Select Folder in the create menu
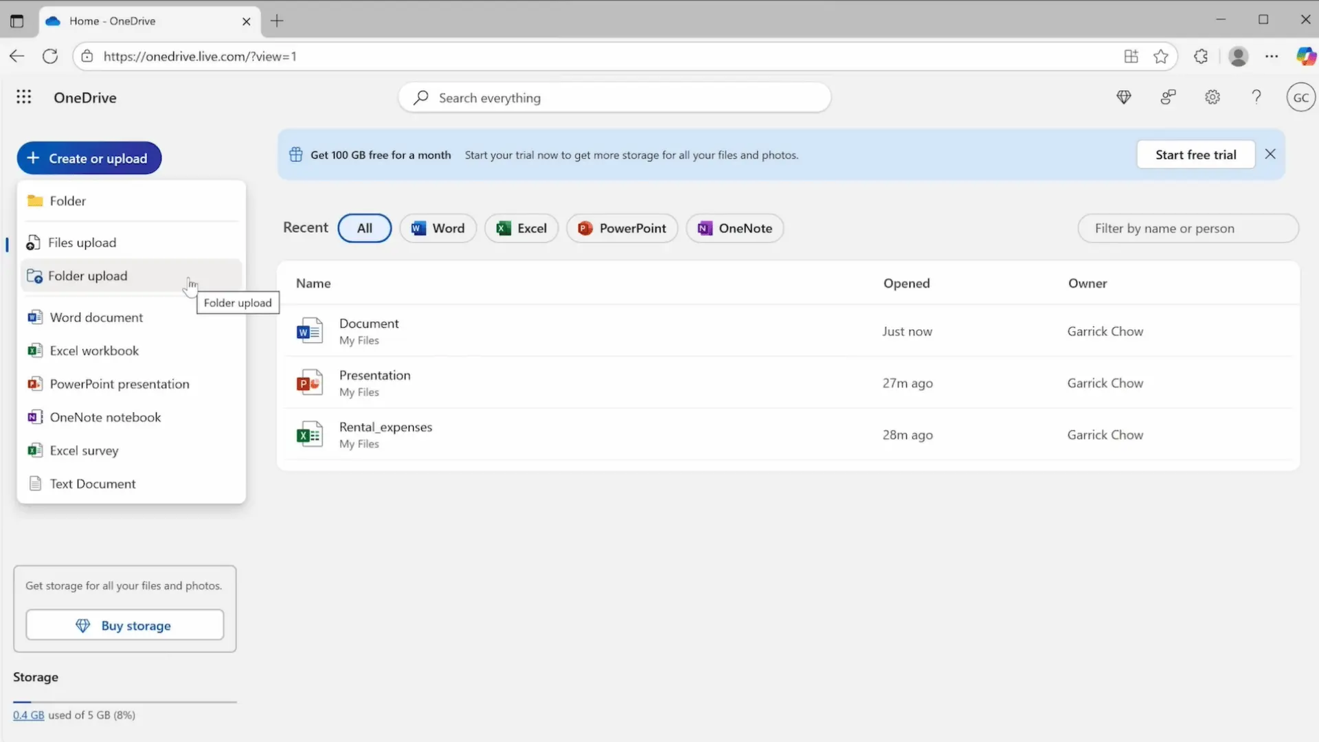Viewport: 1319px width, 742px height. (131, 201)
